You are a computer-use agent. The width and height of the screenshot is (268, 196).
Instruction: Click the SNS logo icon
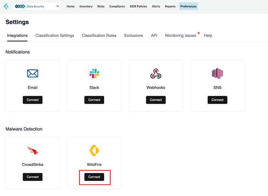[x=217, y=74]
